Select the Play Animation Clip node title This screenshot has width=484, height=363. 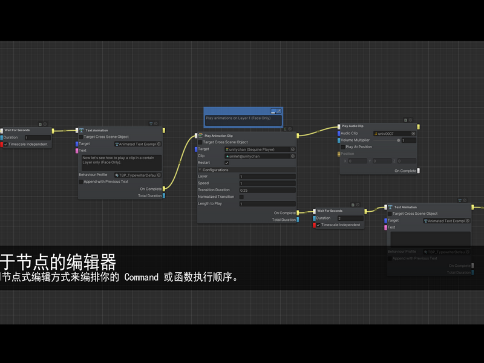coord(218,136)
